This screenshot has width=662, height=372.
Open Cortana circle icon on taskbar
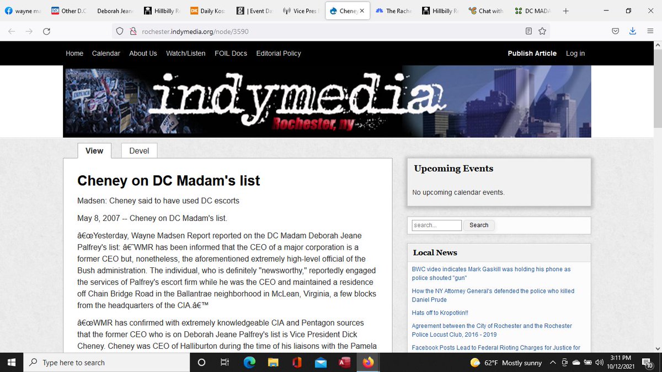(x=201, y=362)
